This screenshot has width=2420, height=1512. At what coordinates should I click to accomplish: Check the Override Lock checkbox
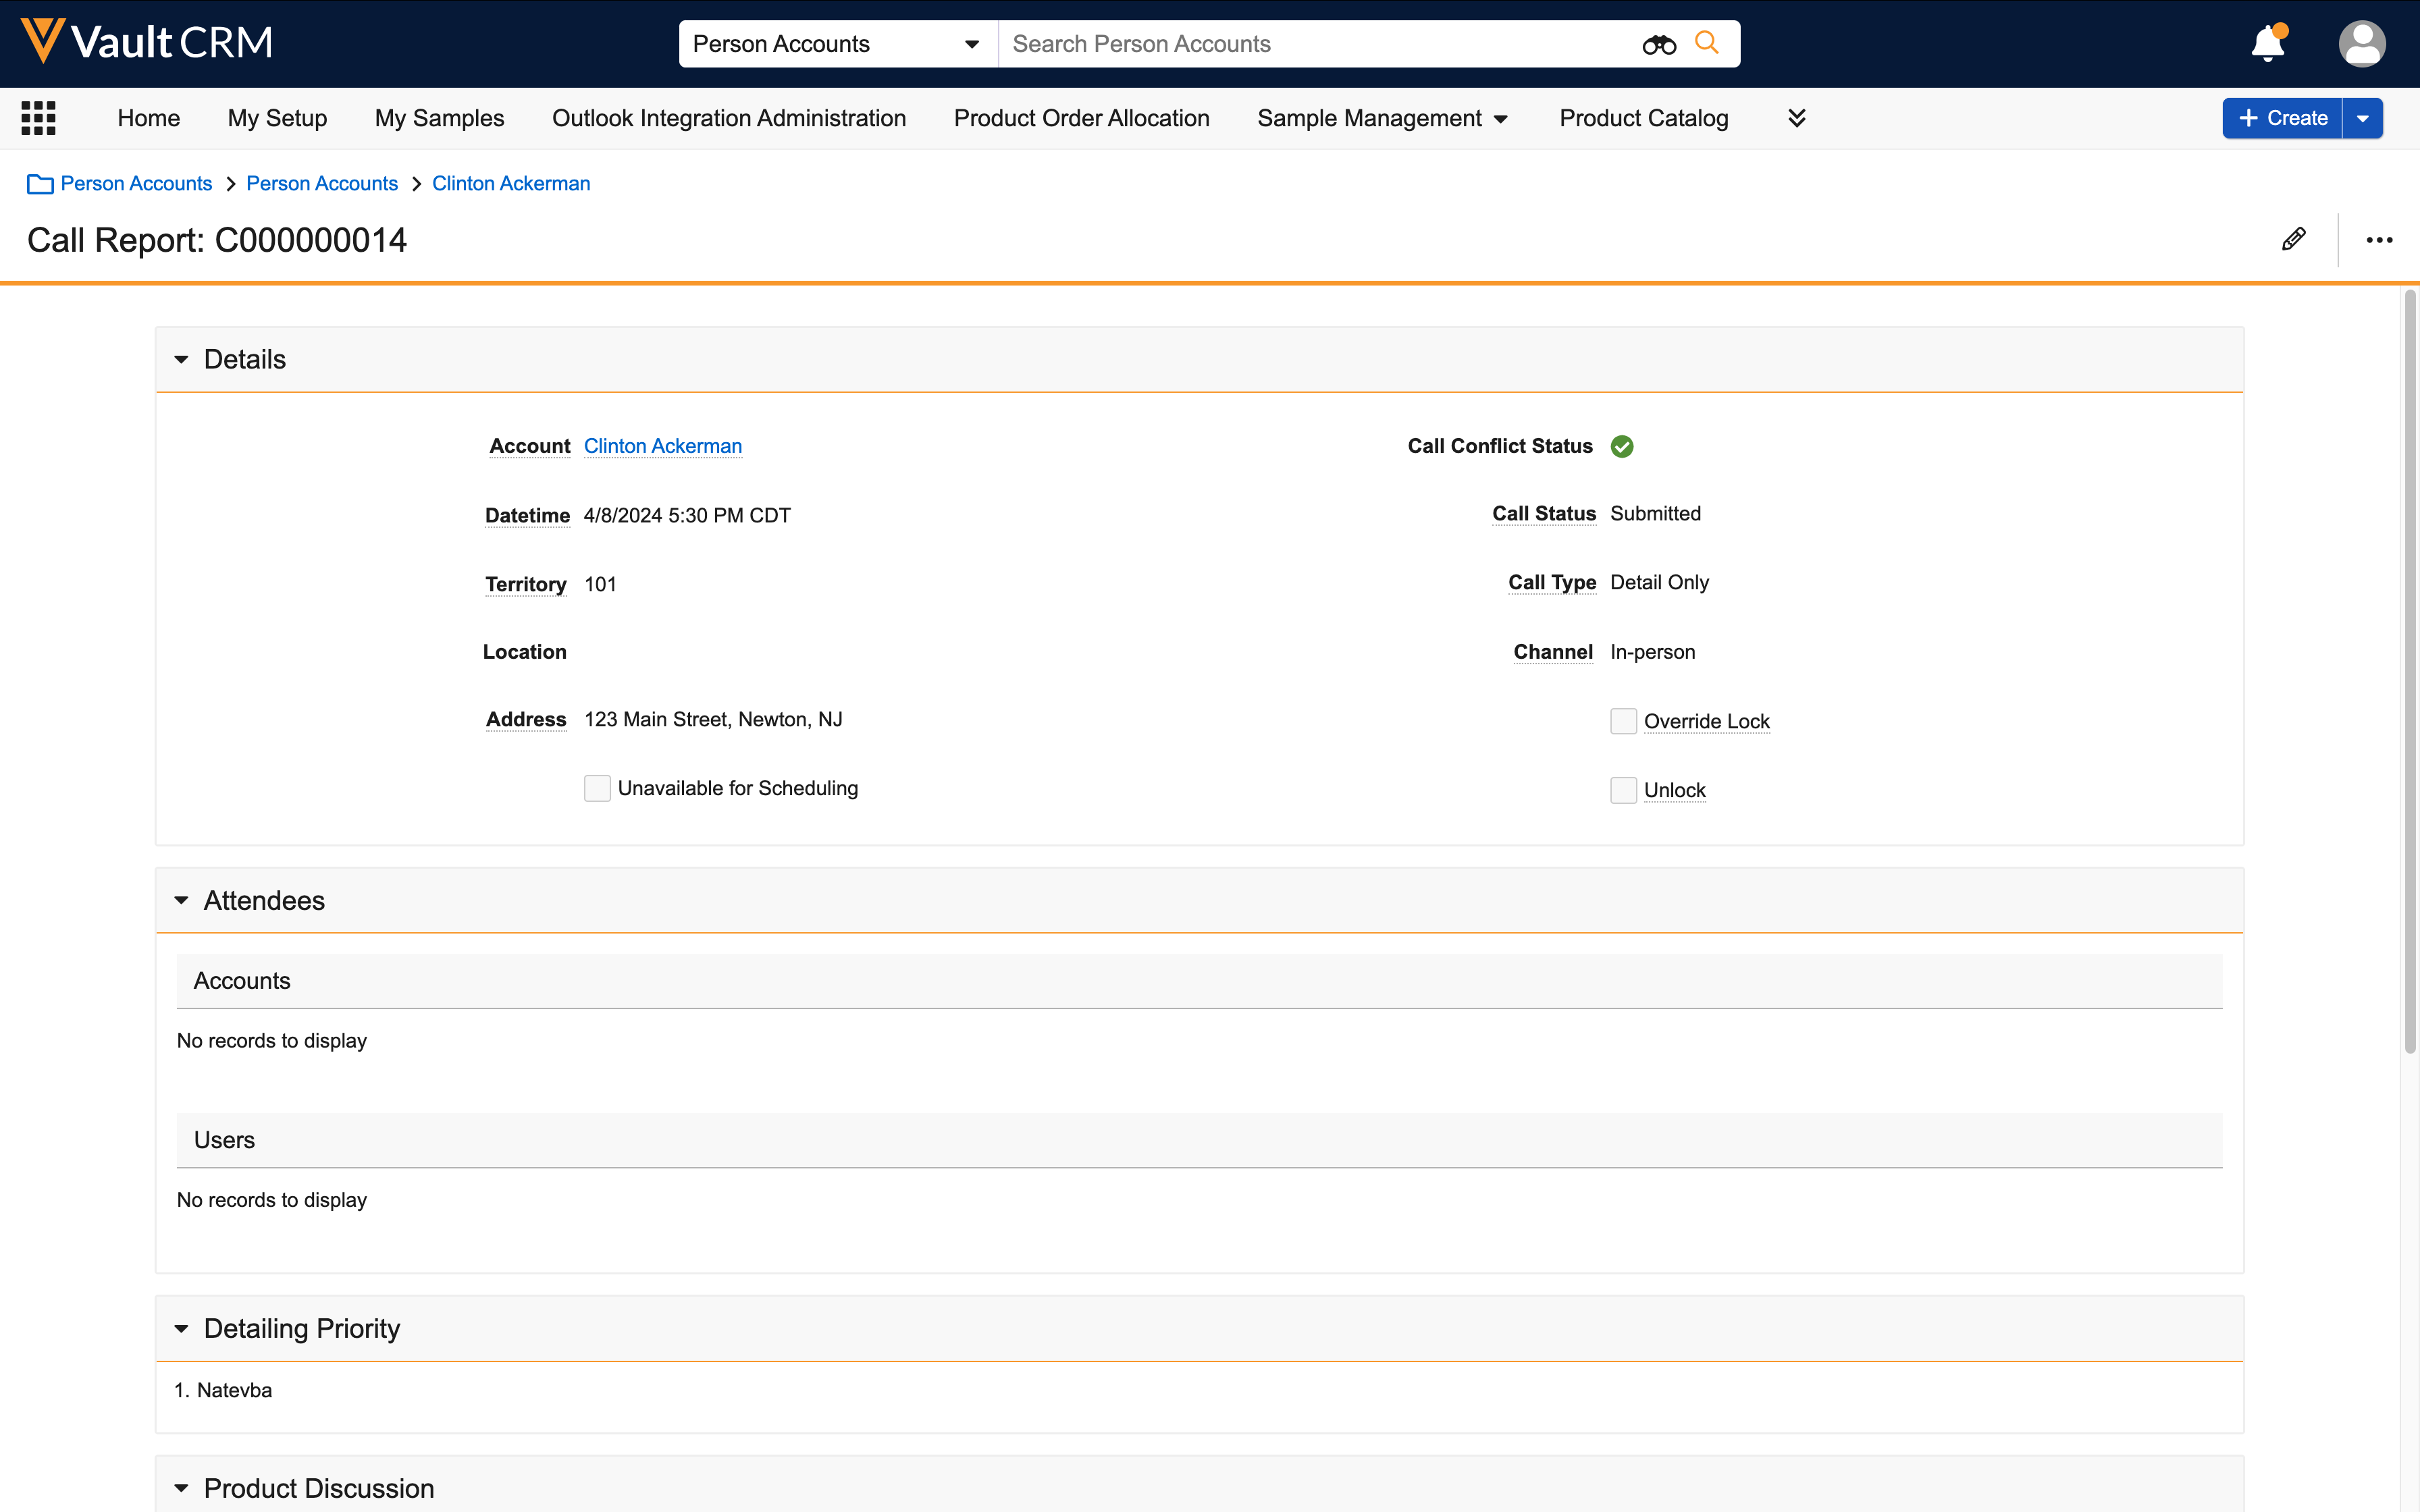(1622, 721)
